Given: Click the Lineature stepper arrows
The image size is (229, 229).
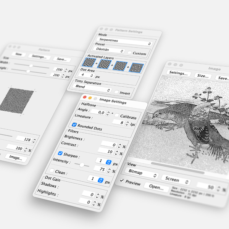Looking at the screenshot, I should (127, 124).
